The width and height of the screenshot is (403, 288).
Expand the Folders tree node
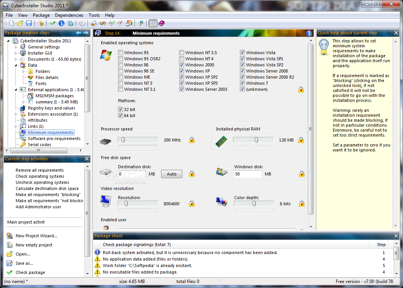point(23,71)
